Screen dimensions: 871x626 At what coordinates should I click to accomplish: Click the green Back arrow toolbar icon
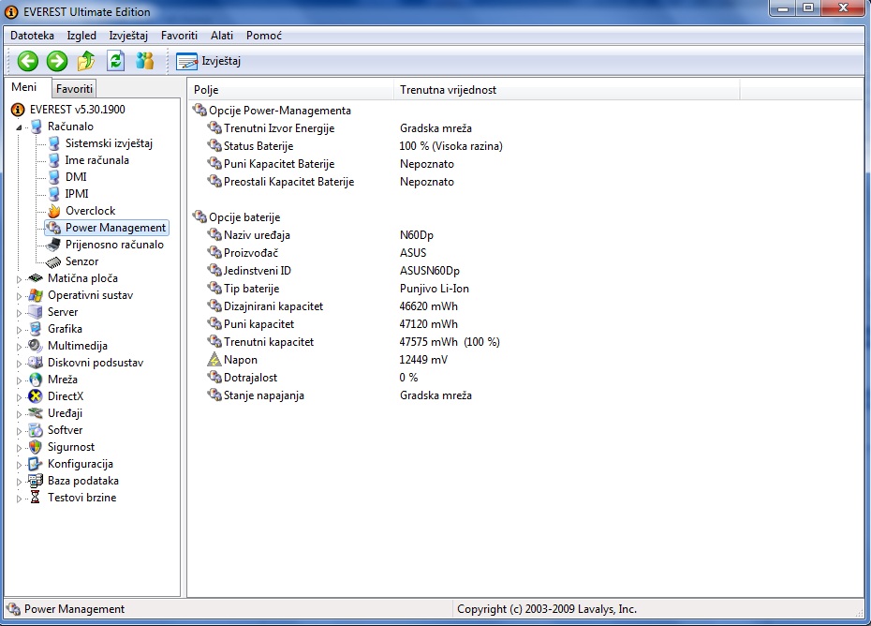pyautogui.click(x=28, y=62)
